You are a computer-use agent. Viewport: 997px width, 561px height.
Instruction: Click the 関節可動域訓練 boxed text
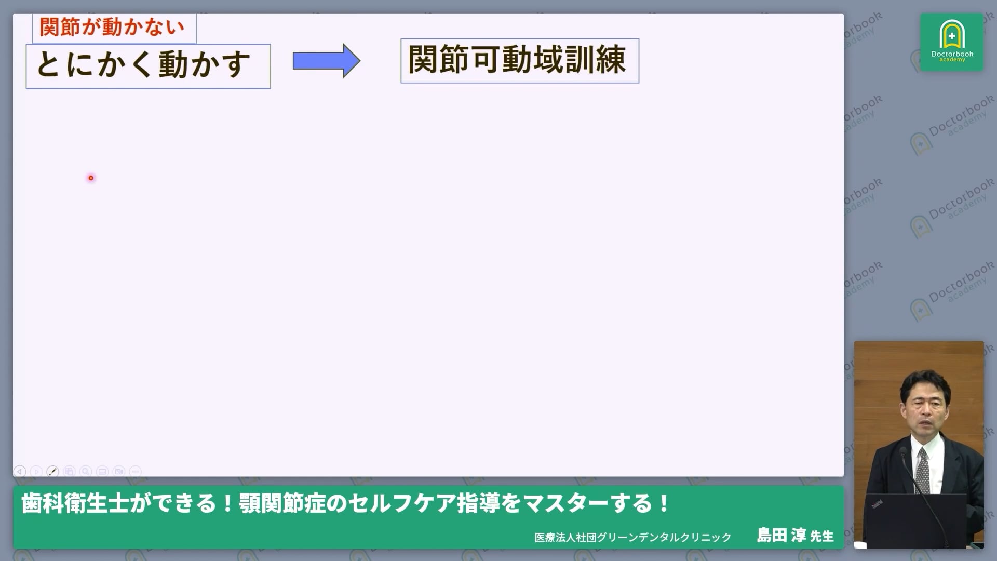pos(519,60)
